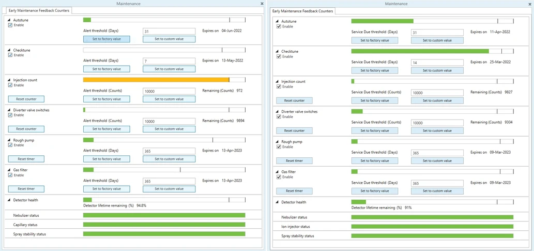Set Injection count to custom value, left window
Viewport: 534px width, 251px height.
point(169,99)
